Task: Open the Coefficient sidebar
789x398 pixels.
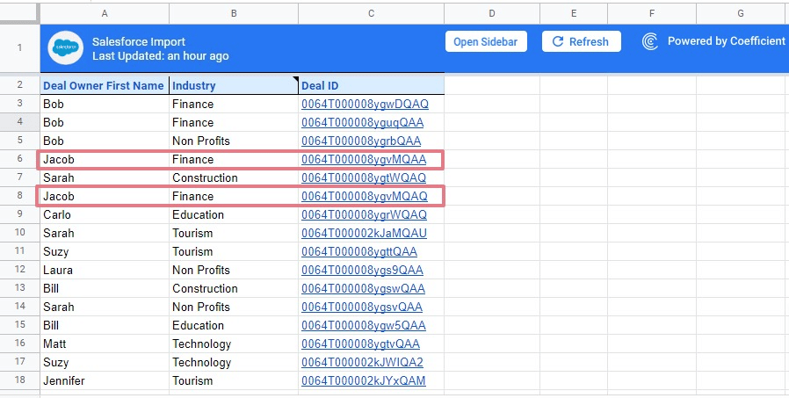Action: pos(486,41)
